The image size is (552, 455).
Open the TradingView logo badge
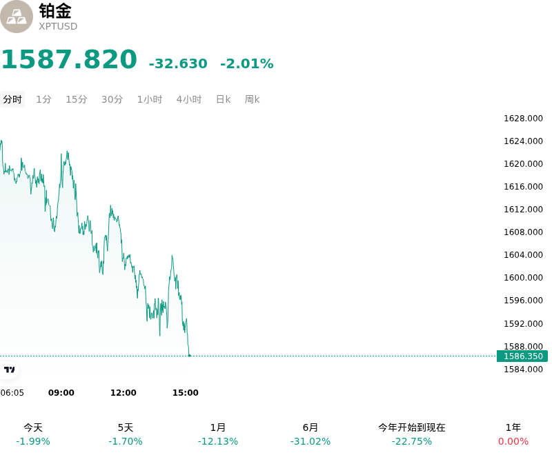click(9, 370)
